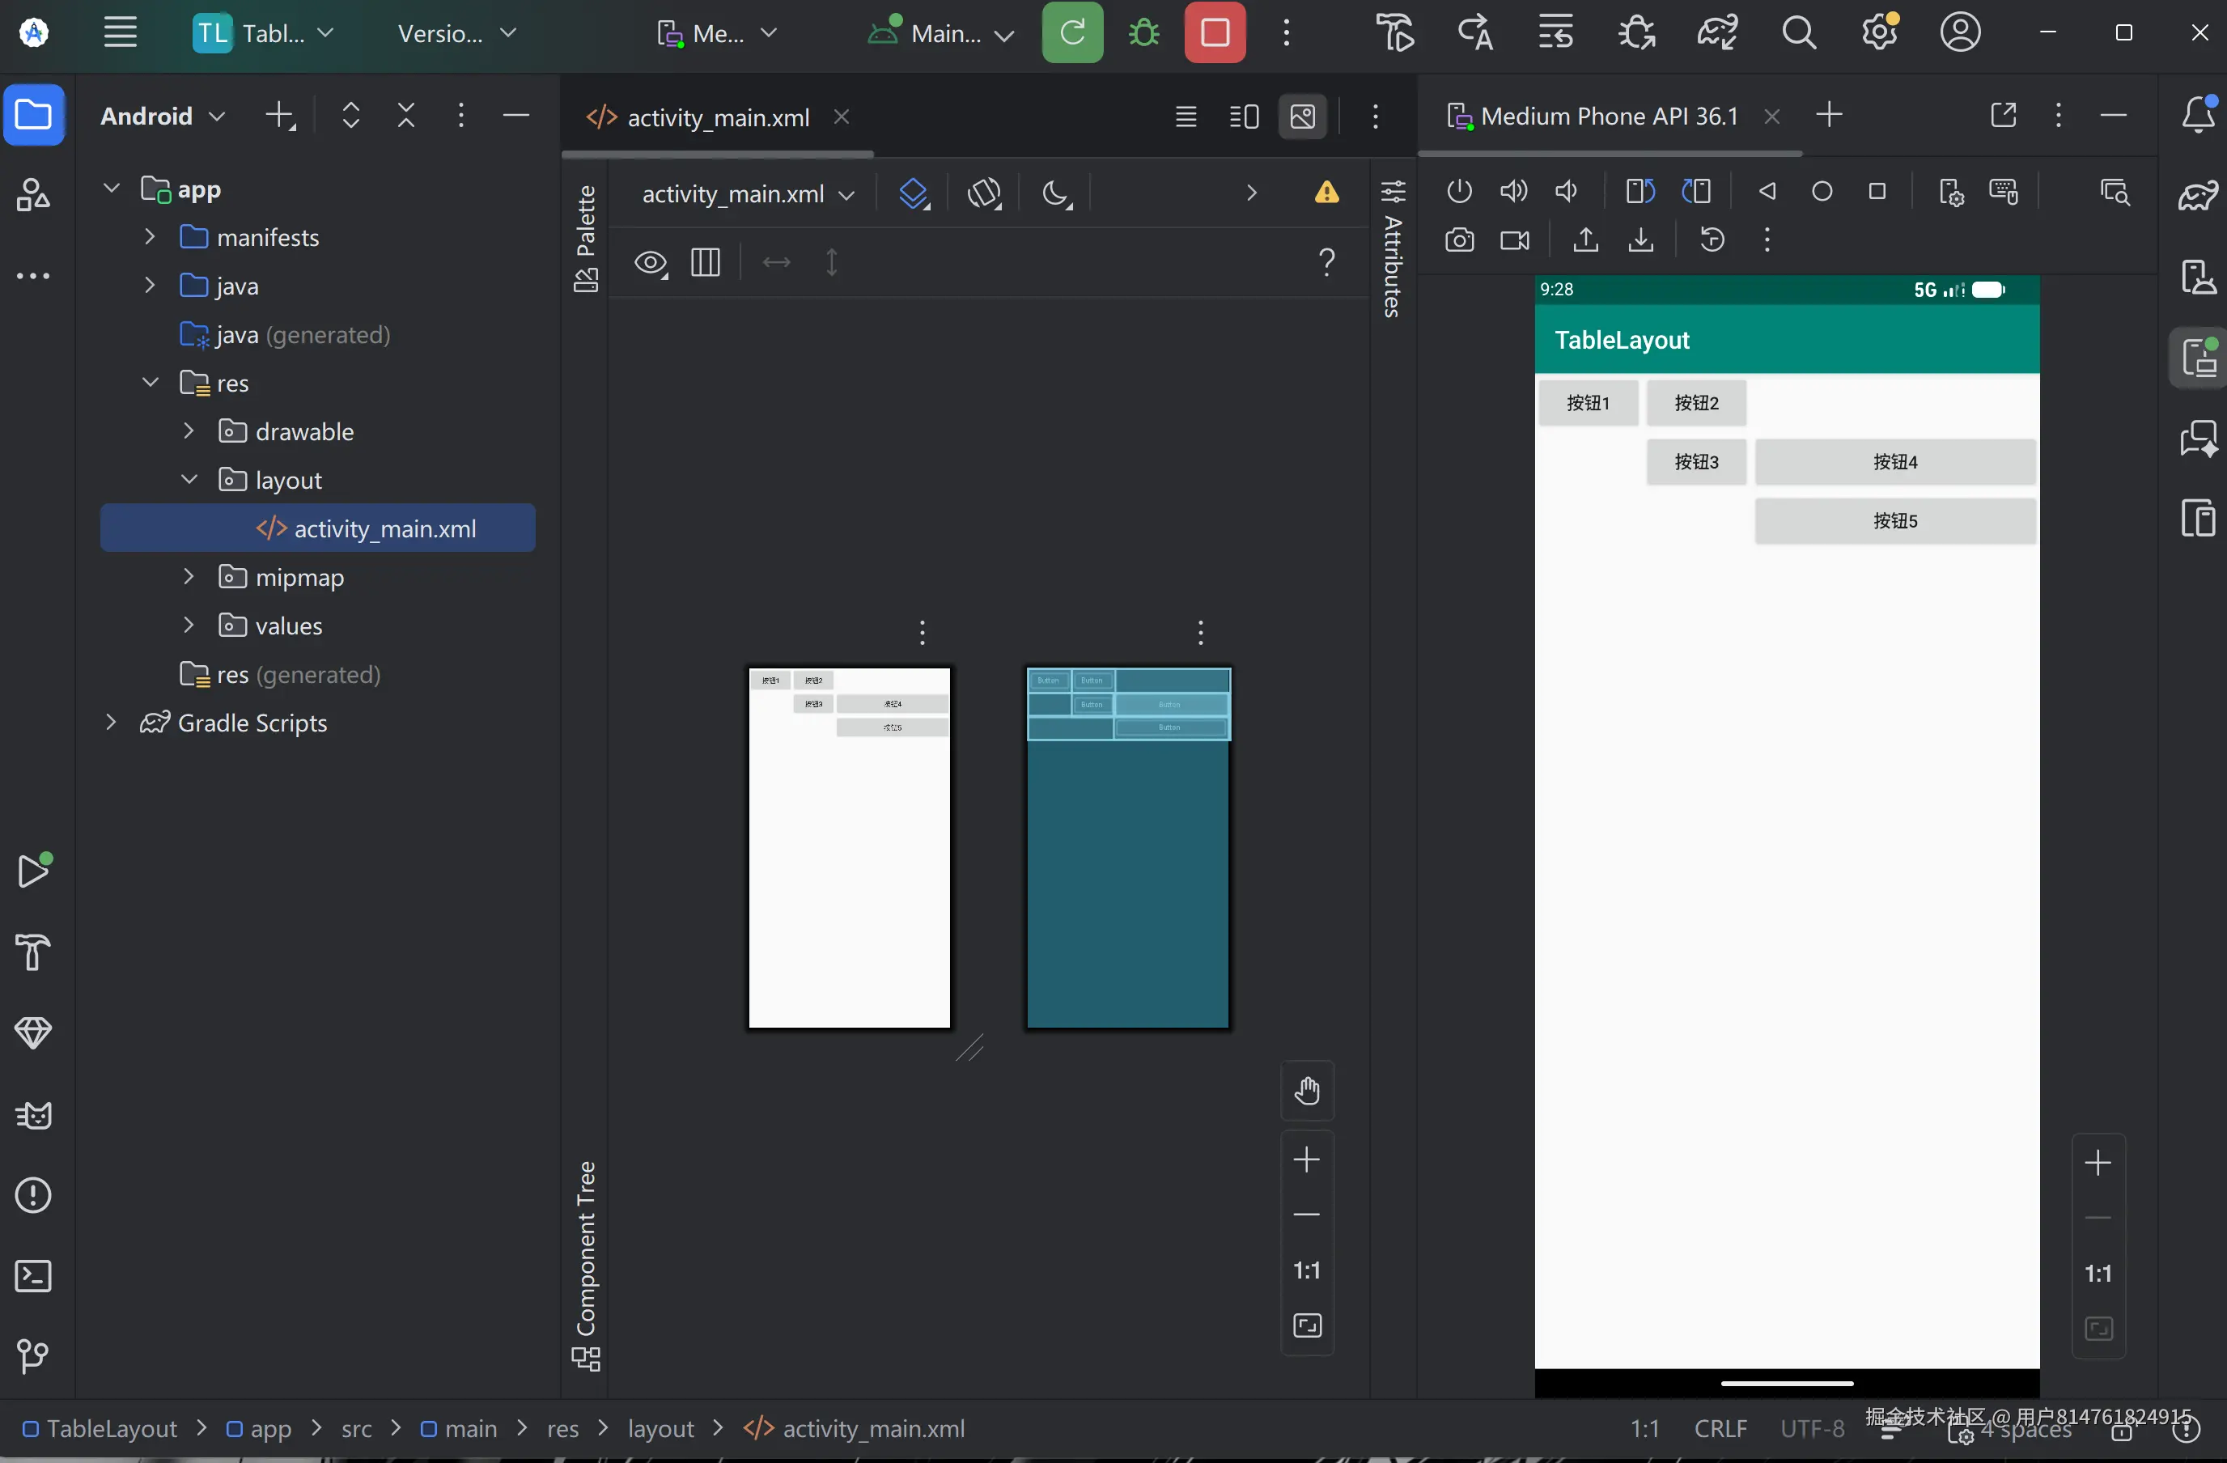Select the blueprint preview thumbnail
The height and width of the screenshot is (1463, 2227).
tap(1127, 849)
